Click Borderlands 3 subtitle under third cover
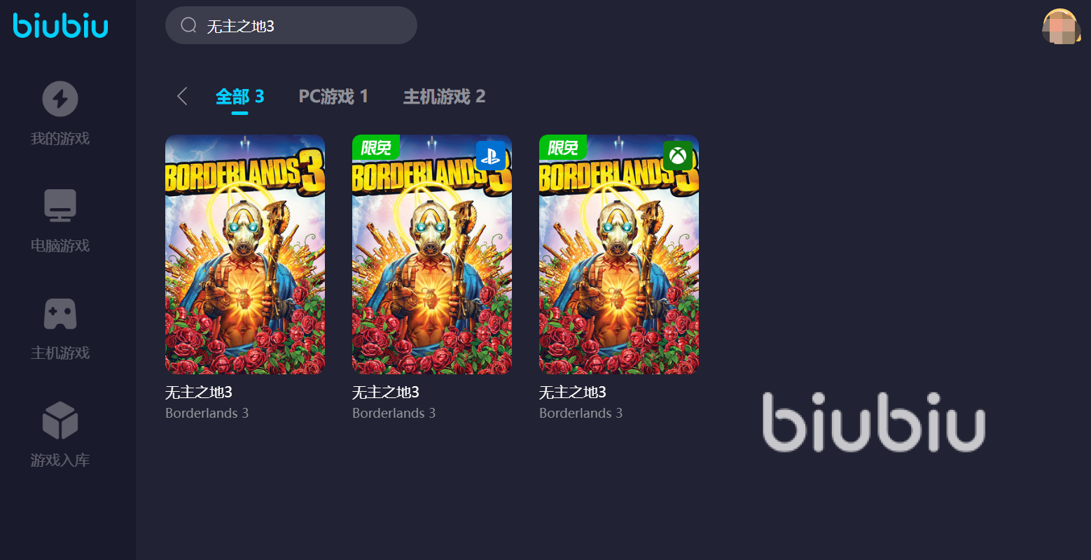The height and width of the screenshot is (560, 1091). 581,414
